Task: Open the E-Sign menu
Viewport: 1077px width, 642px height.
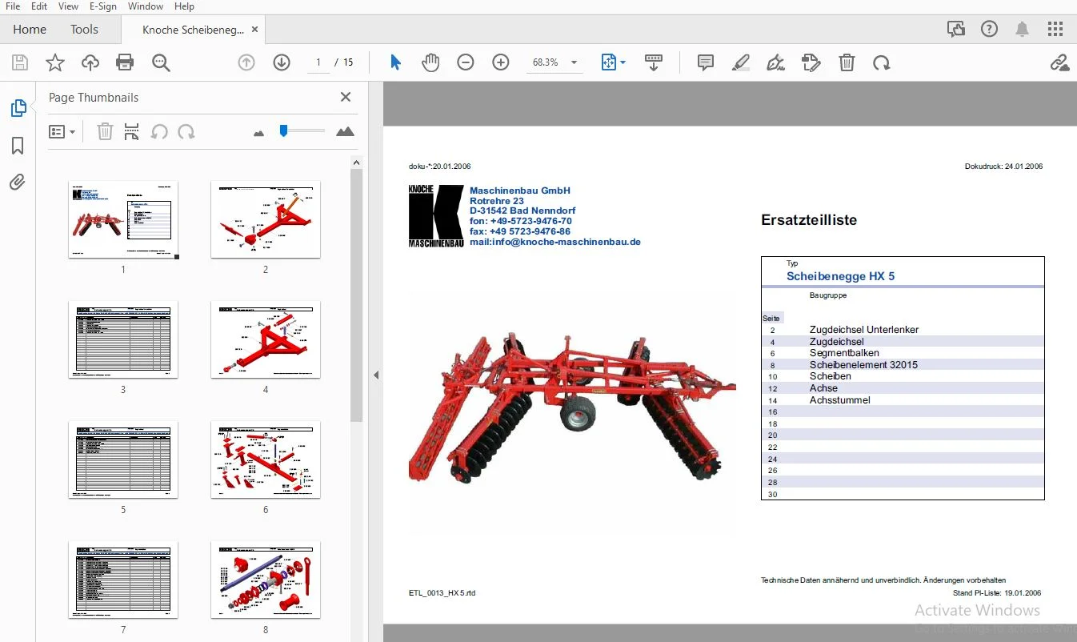Action: click(102, 6)
